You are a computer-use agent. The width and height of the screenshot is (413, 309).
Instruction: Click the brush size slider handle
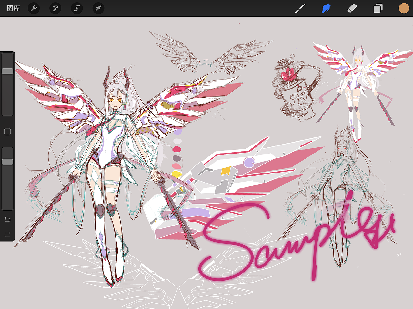[7, 71]
